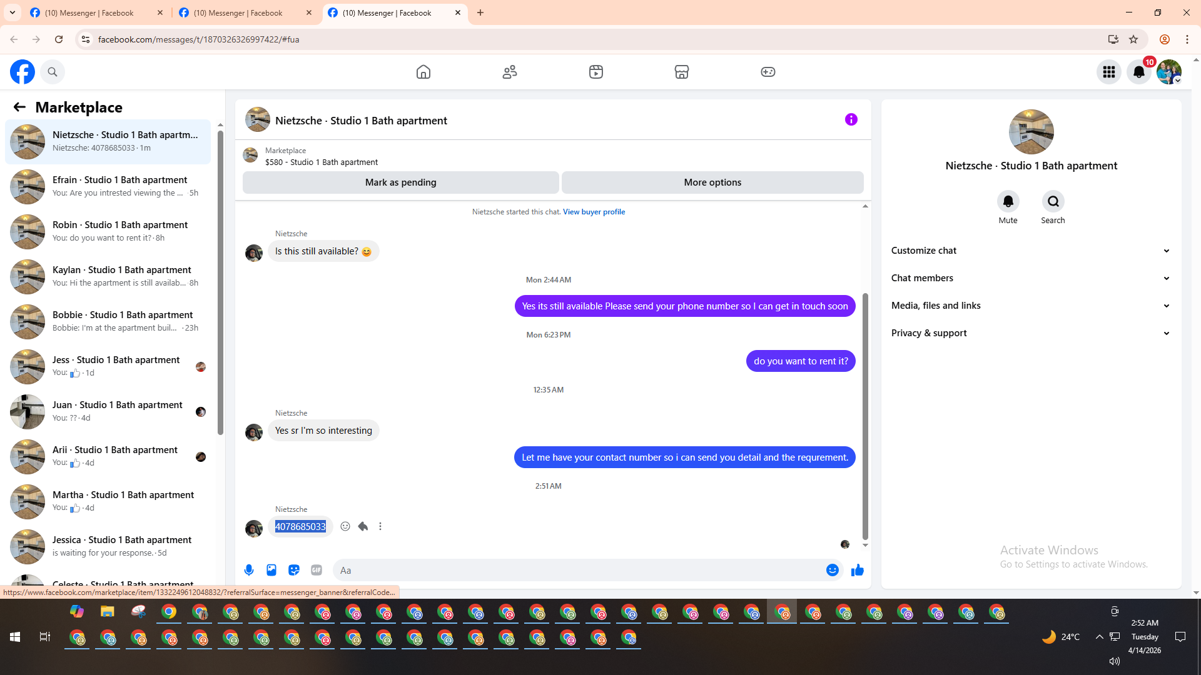Expand Customize chat section
Screen dimensions: 1201x675
tap(1030, 251)
